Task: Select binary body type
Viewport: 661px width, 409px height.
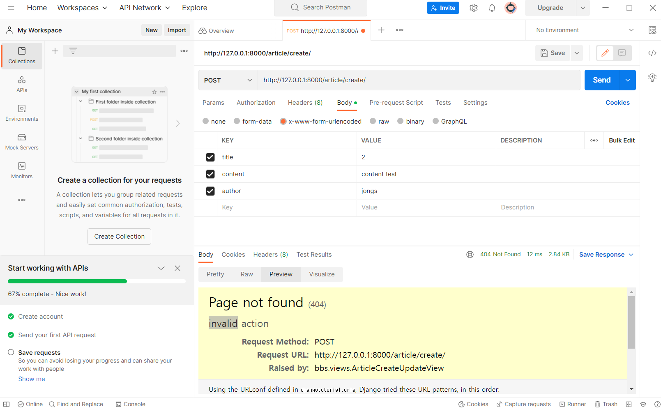Action: click(x=401, y=121)
